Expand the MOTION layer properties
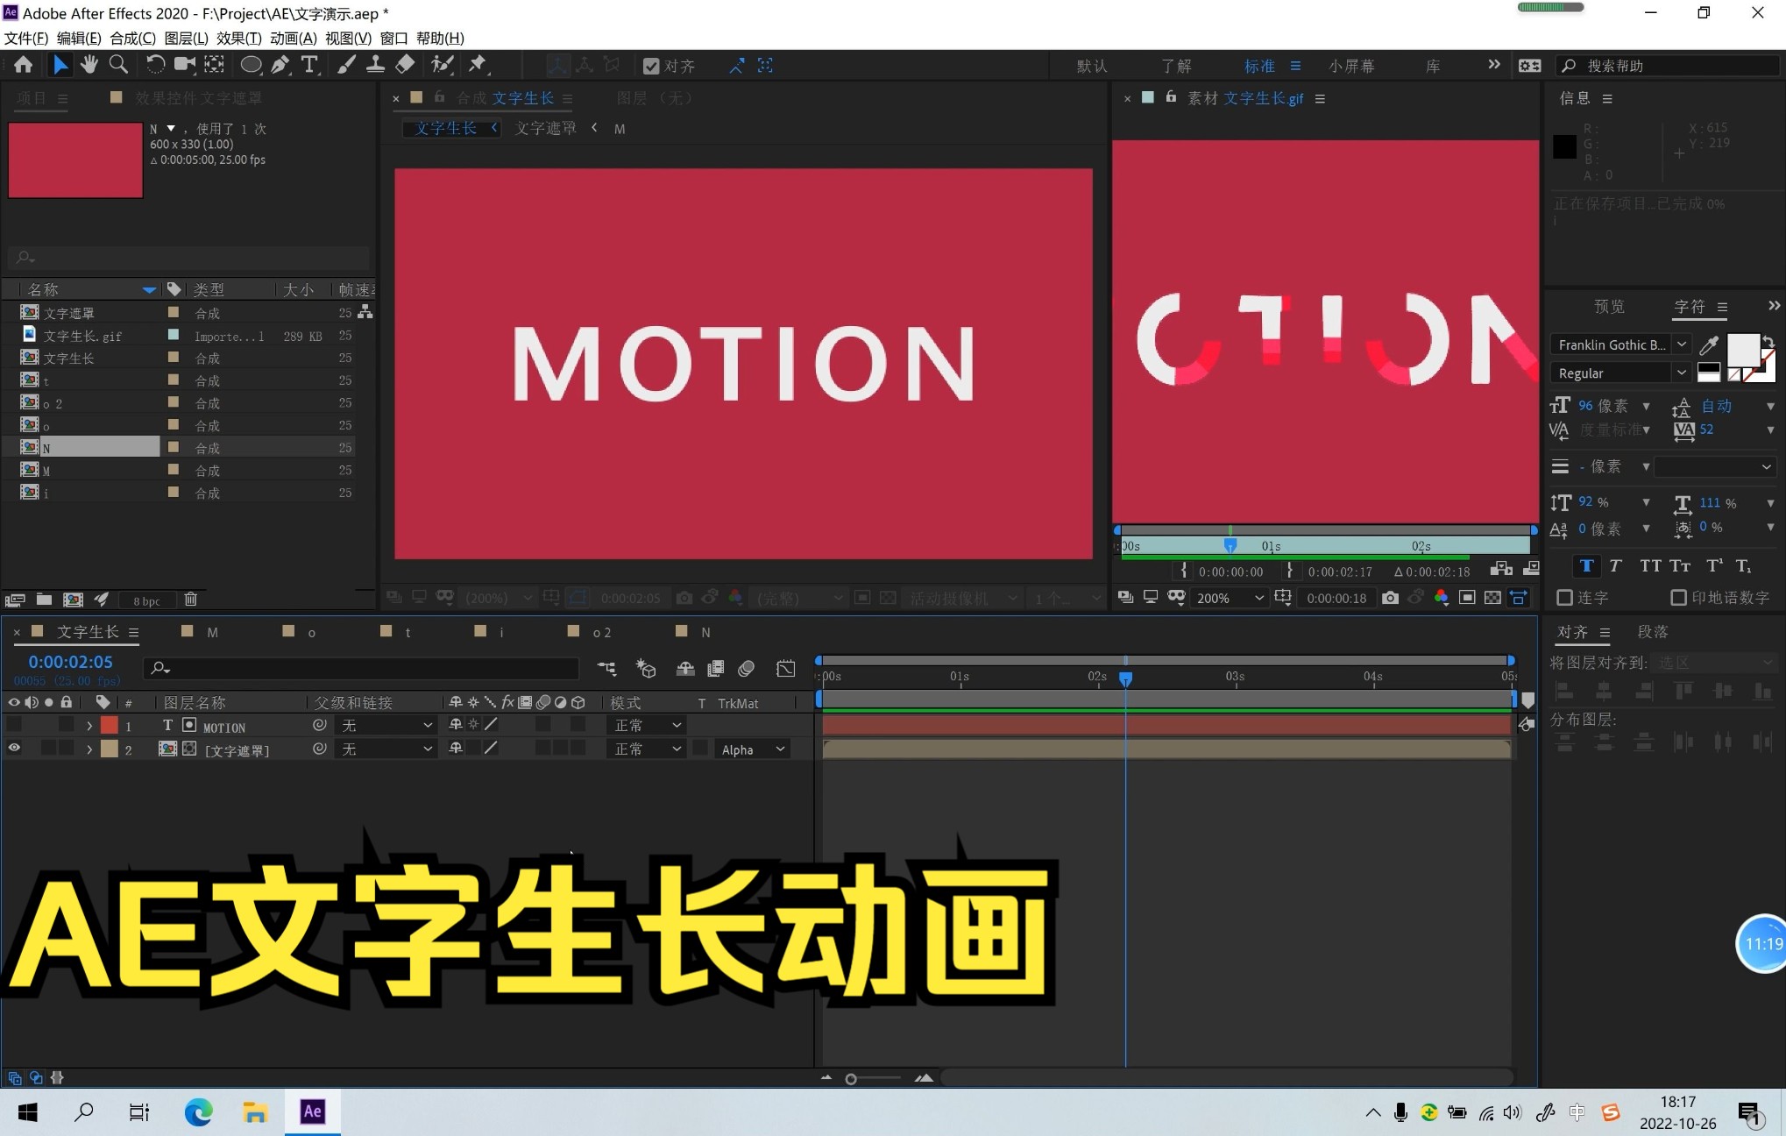Image resolution: width=1786 pixels, height=1136 pixels. click(89, 725)
